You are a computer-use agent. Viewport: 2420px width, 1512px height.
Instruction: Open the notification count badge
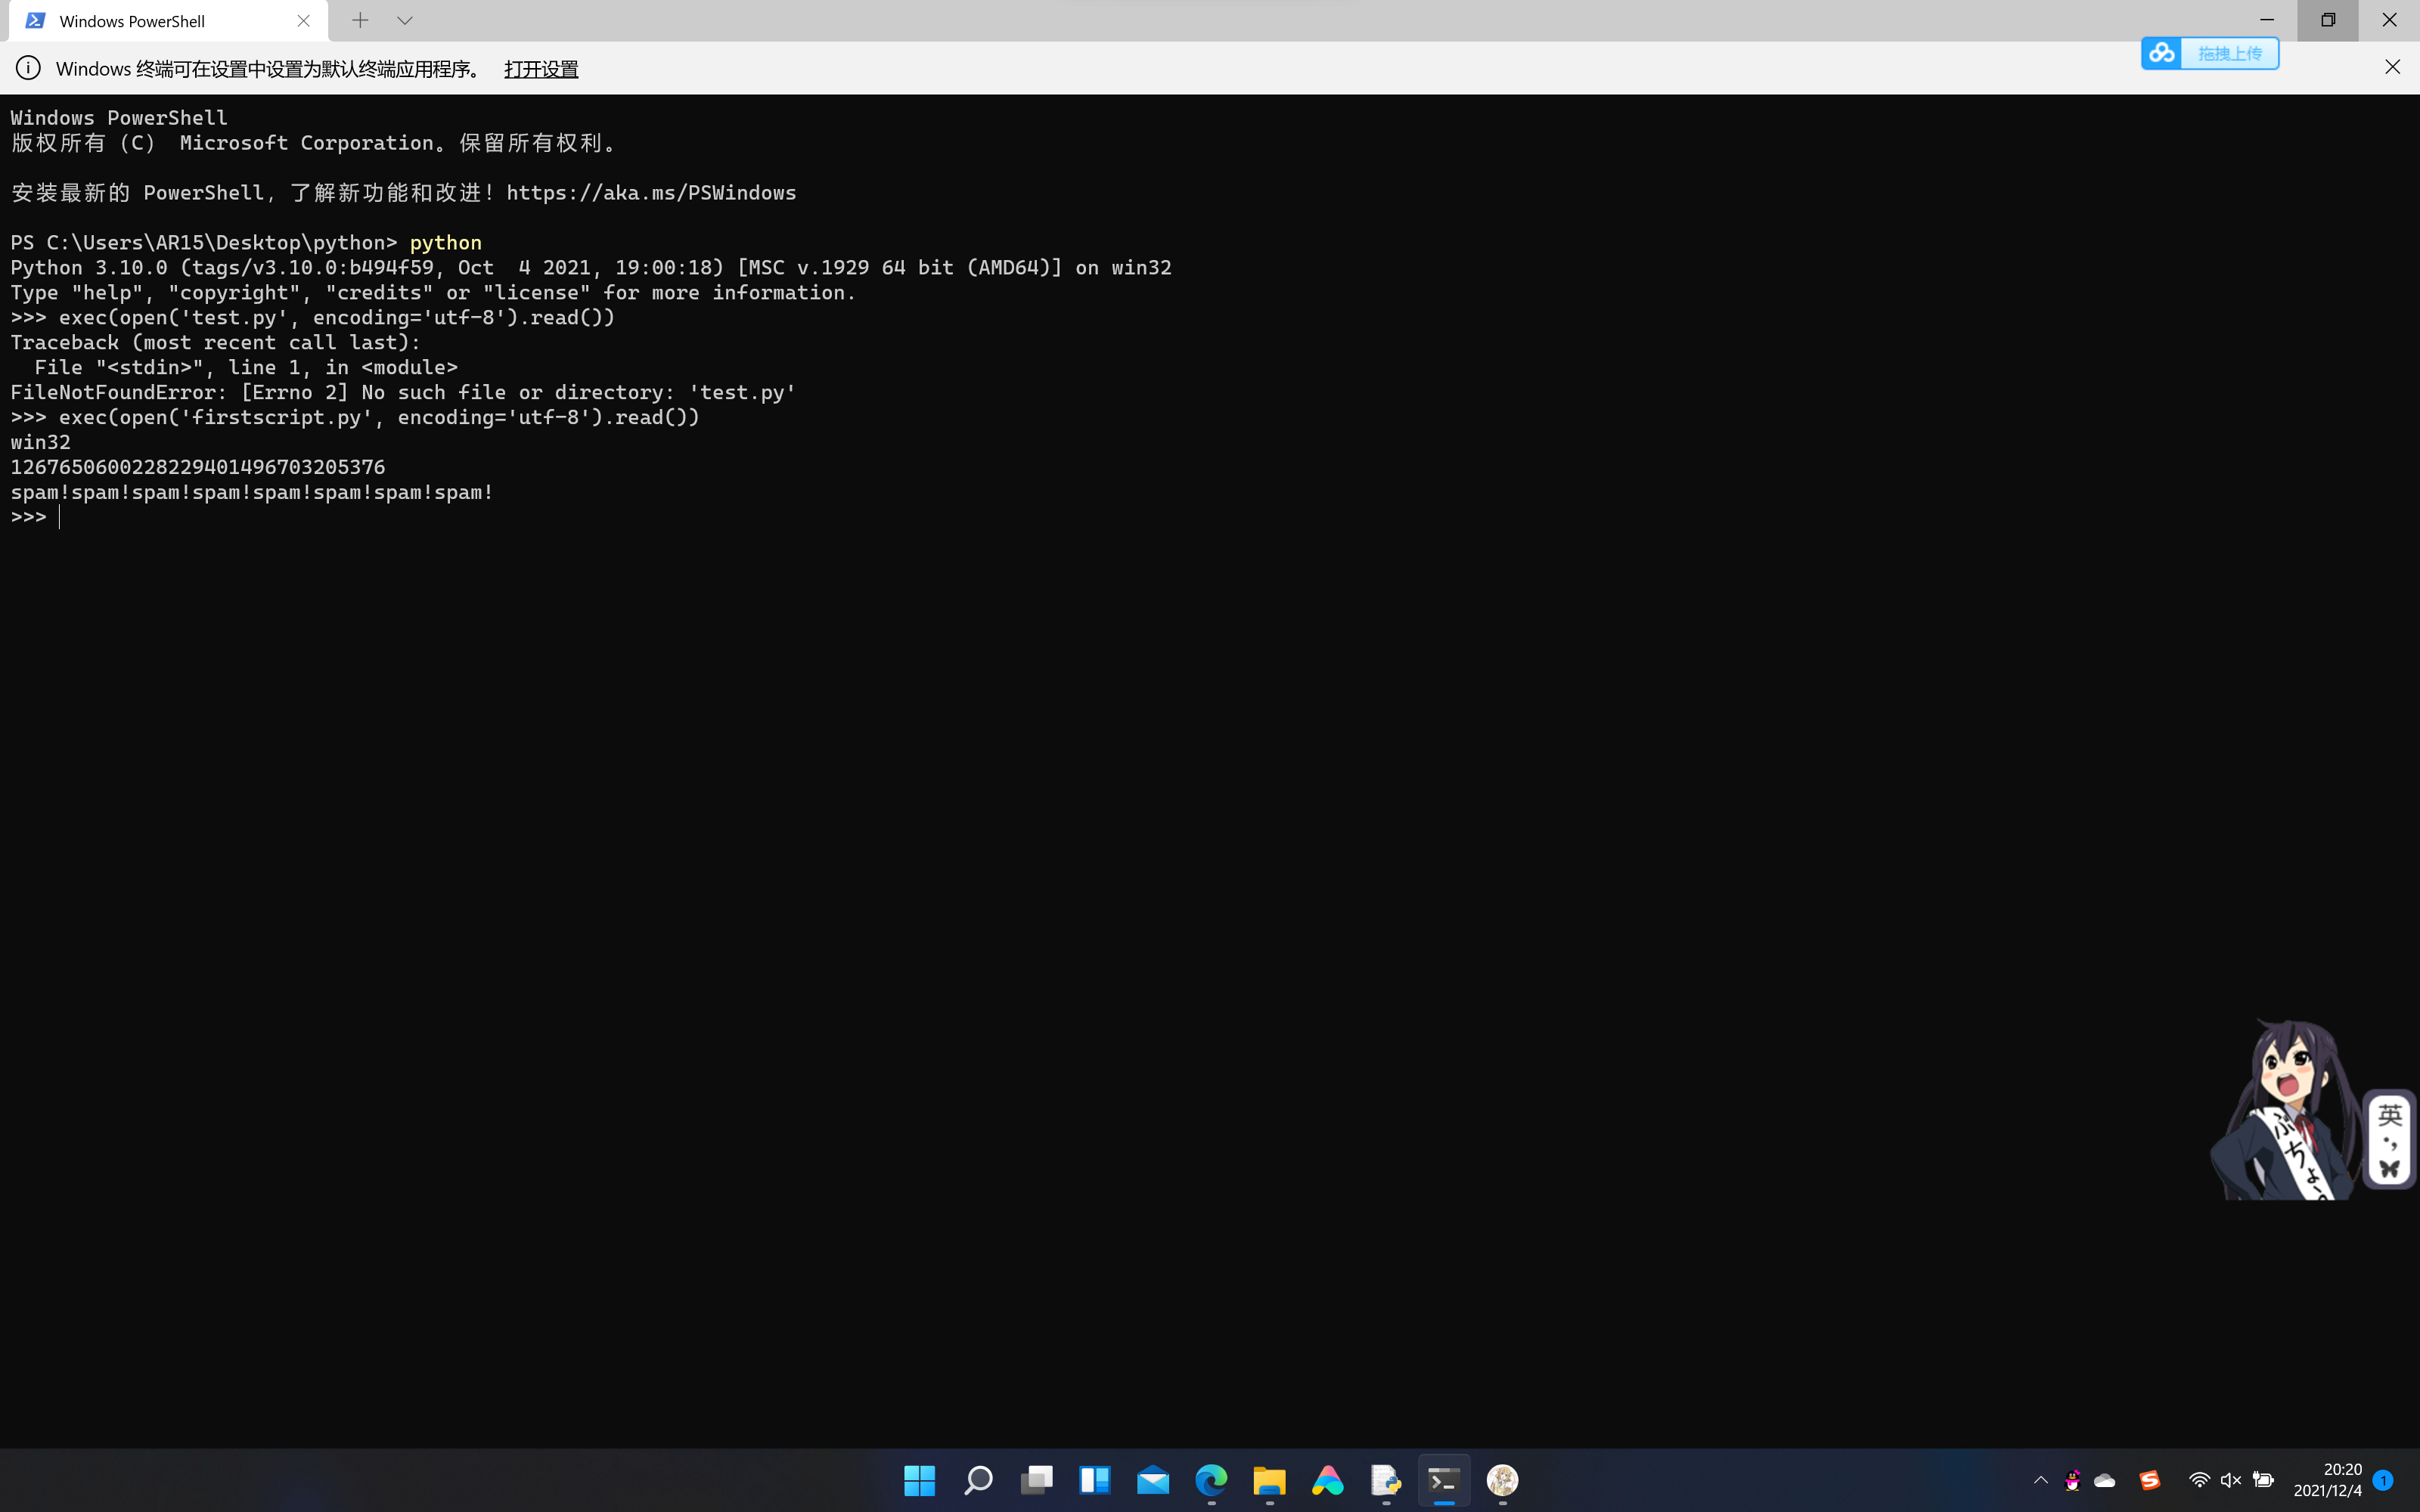2383,1480
